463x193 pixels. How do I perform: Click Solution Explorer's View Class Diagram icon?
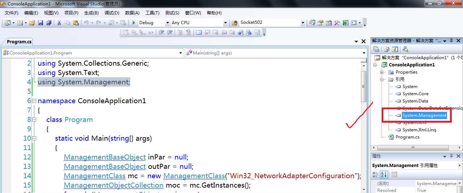[405, 49]
